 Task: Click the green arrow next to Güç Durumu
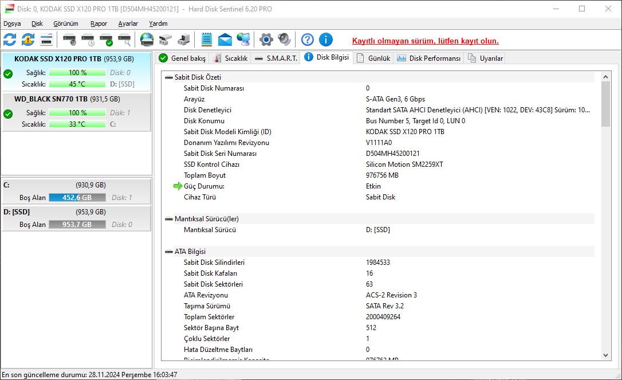[178, 186]
